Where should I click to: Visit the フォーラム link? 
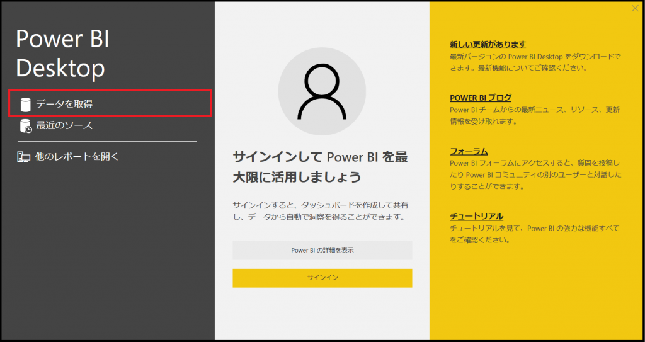point(469,151)
